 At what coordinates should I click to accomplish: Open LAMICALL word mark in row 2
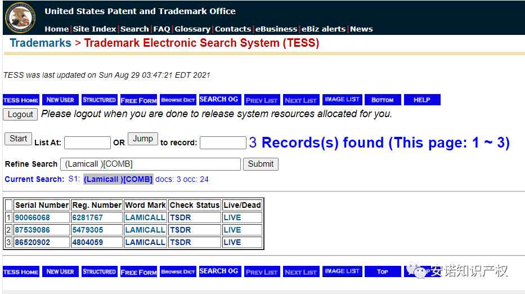145,230
